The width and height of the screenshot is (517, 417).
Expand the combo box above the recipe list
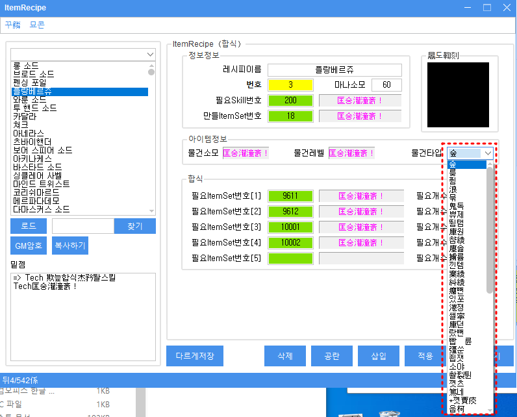pos(150,55)
